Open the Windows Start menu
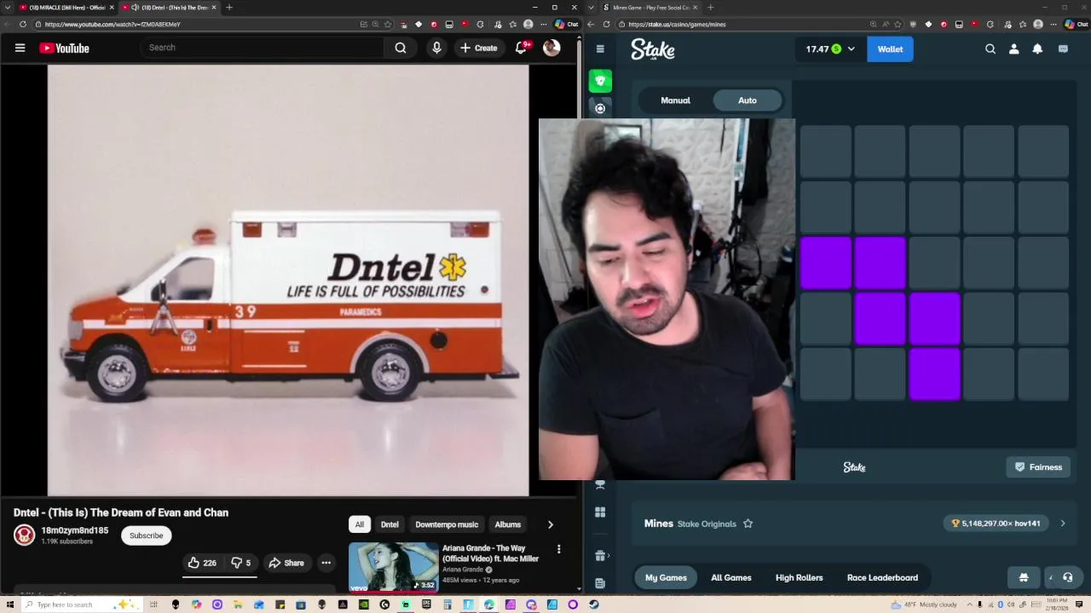 click(10, 604)
